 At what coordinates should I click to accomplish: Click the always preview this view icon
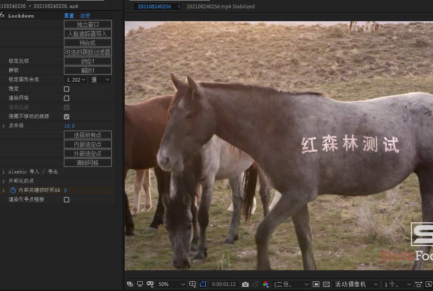click(x=130, y=284)
